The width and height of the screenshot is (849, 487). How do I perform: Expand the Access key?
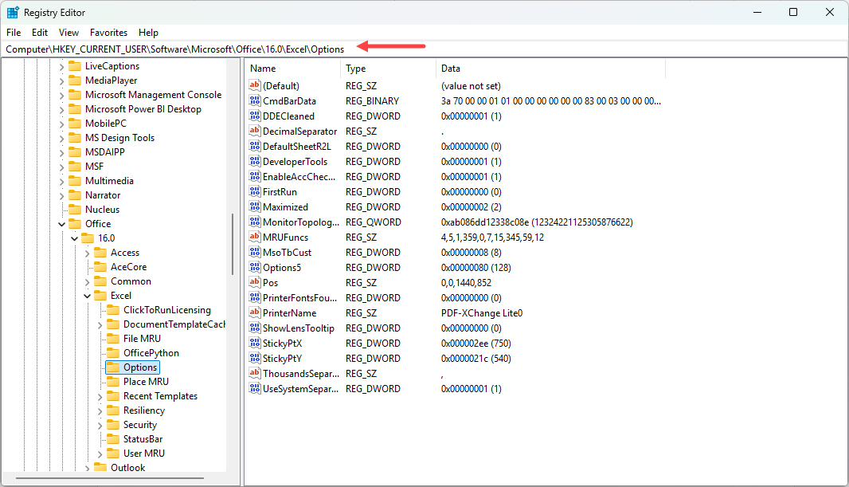pos(87,253)
